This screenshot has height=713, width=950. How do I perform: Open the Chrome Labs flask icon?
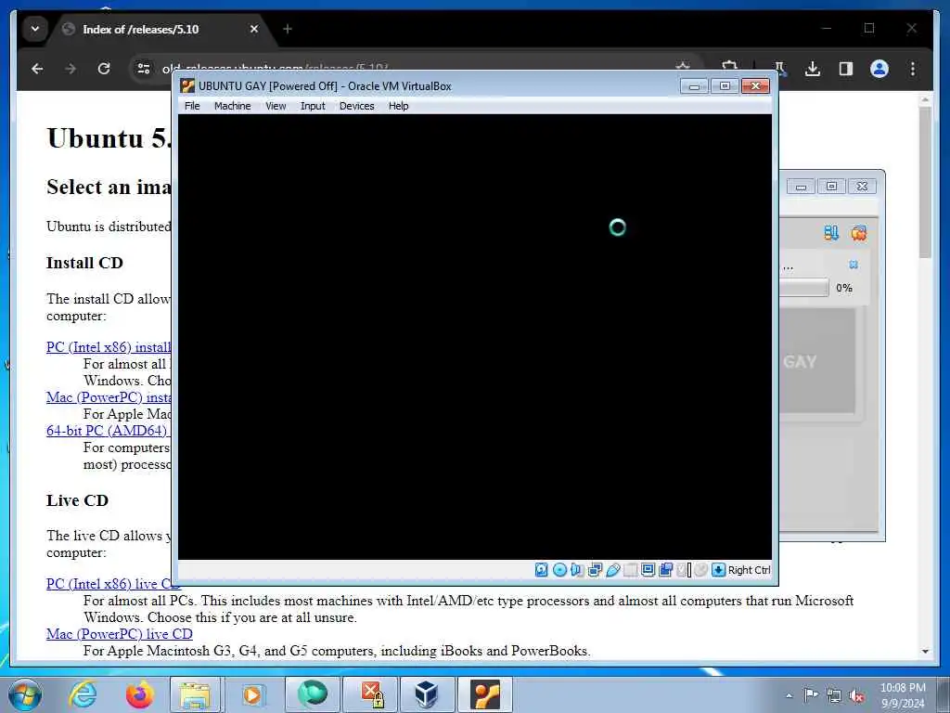pyautogui.click(x=780, y=69)
